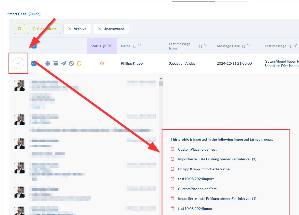Open the yellow sticky note icon

(x=80, y=63)
